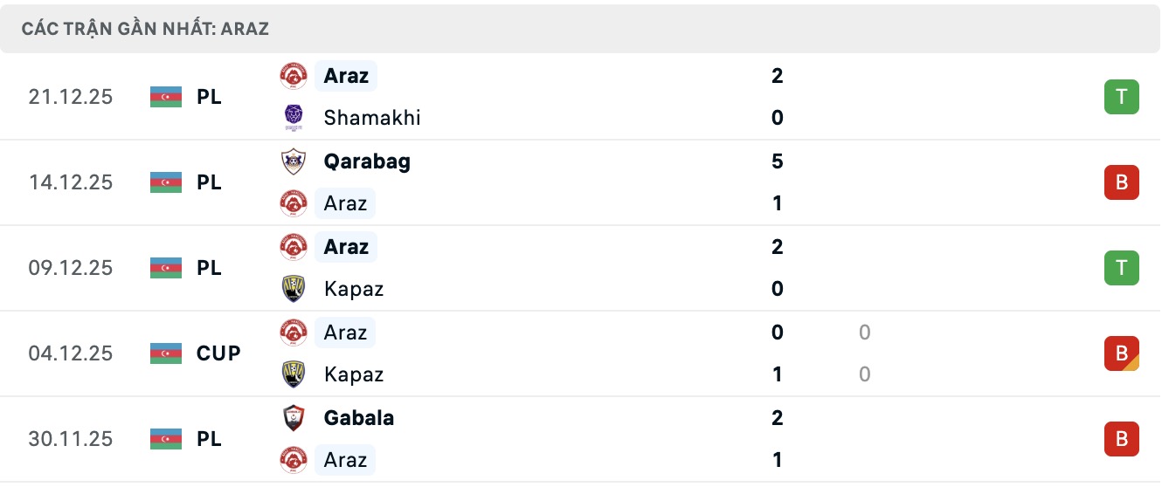This screenshot has width=1162, height=487.
Task: Click the green T badge for 09.12.25
Action: tap(1121, 268)
